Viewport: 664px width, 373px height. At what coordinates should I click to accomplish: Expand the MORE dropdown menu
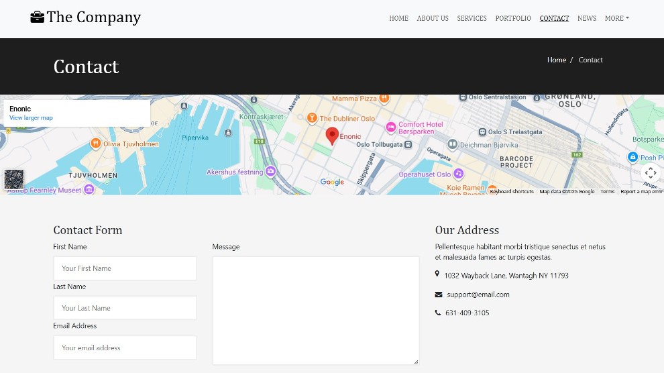[616, 18]
